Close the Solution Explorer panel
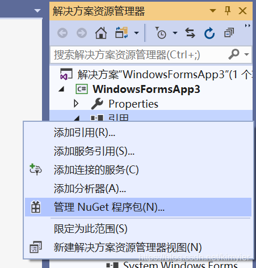The width and height of the screenshot is (256, 268). point(242,11)
